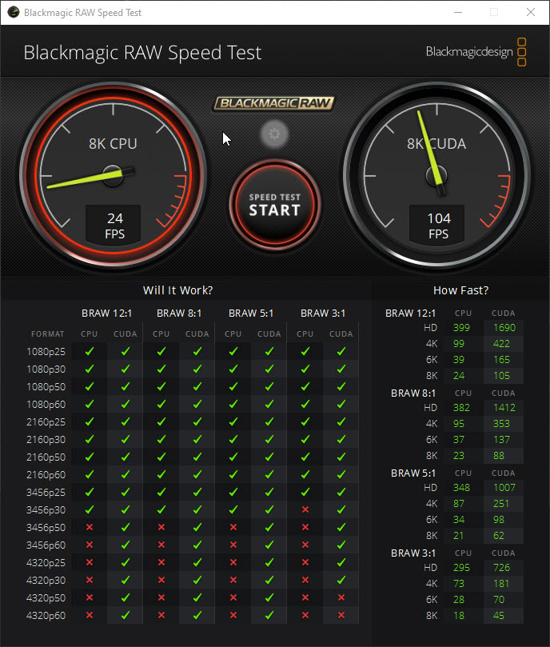Click the FORMAT column header
This screenshot has height=647, width=550.
coord(47,333)
